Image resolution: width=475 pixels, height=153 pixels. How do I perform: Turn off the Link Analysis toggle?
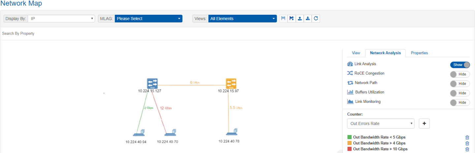click(460, 65)
